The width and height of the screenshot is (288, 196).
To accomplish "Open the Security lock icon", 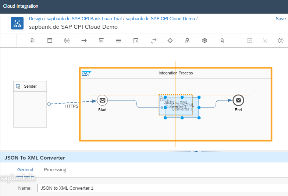I will tap(187, 41).
